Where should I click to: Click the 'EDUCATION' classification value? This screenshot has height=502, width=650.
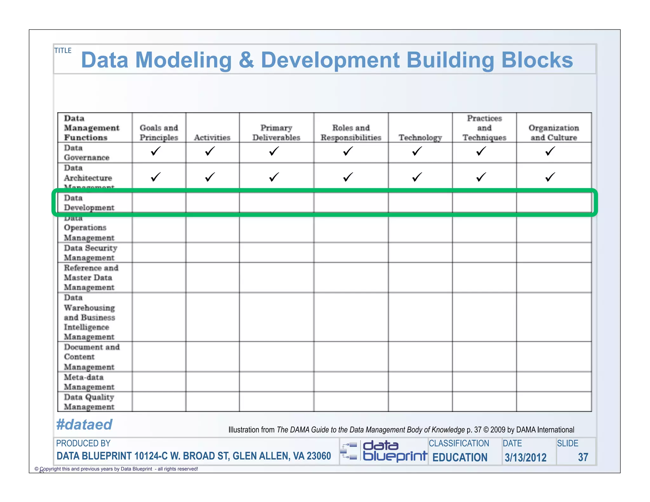tap(460, 457)
